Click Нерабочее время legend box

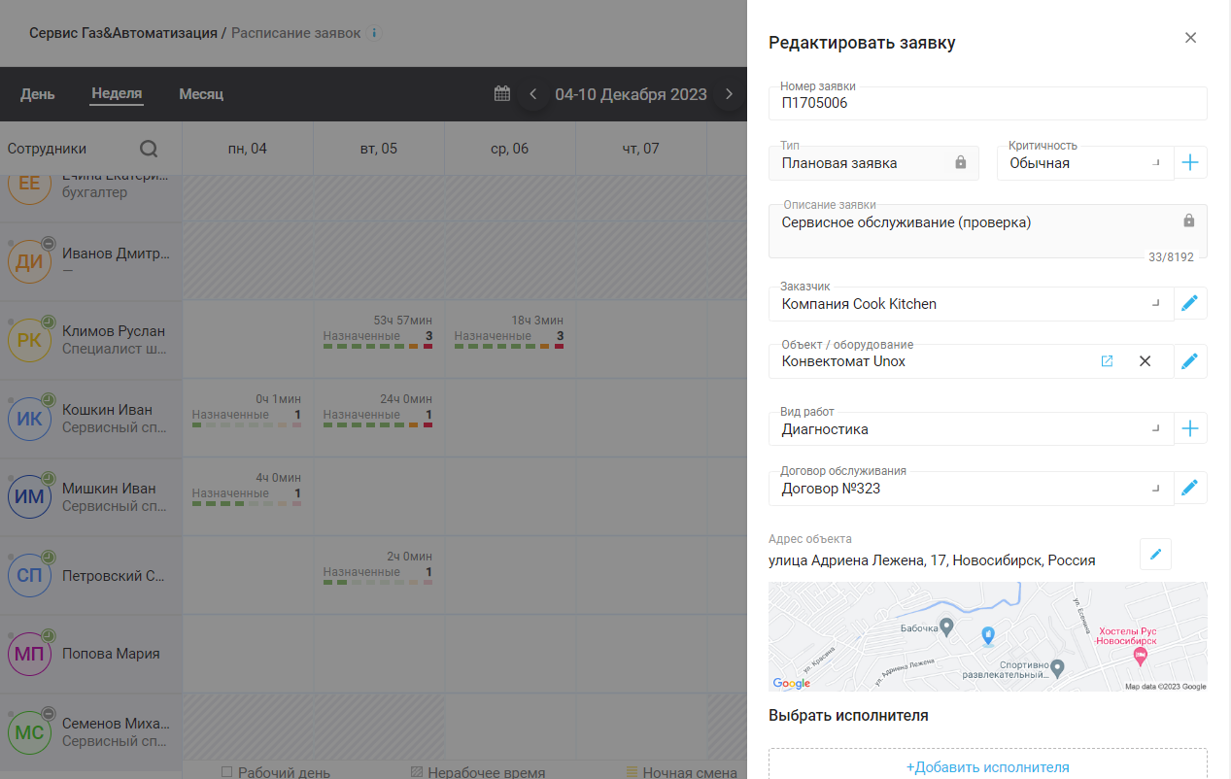pyautogui.click(x=417, y=772)
